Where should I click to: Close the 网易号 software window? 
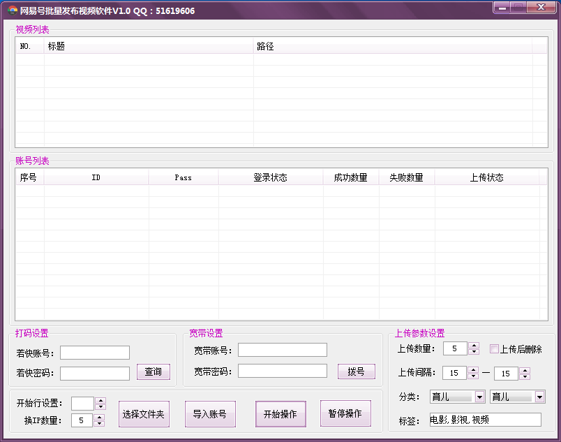pyautogui.click(x=541, y=8)
